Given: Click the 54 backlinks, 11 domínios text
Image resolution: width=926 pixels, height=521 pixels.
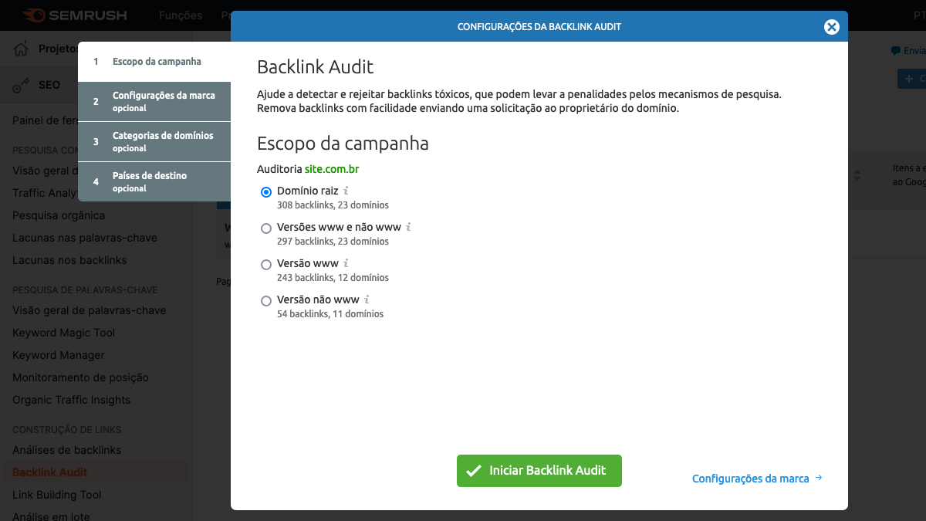Looking at the screenshot, I should [330, 314].
